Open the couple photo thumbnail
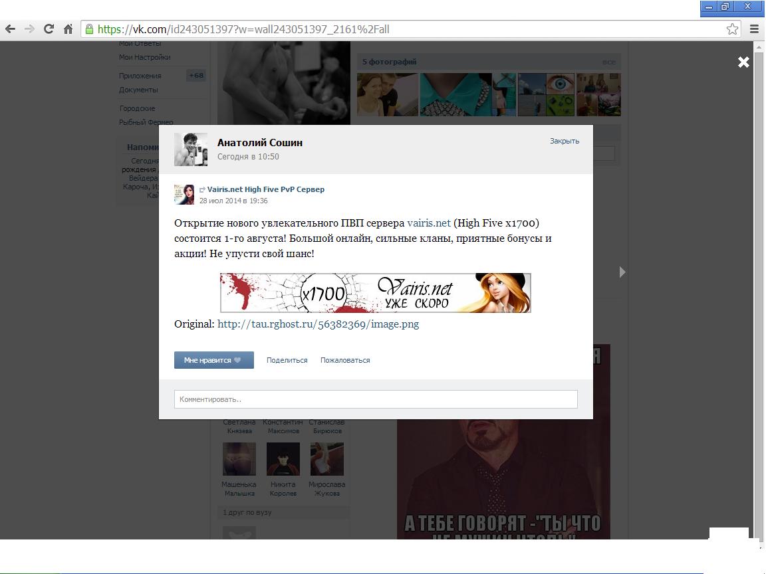Screen dimensions: 766x574 [x=388, y=95]
